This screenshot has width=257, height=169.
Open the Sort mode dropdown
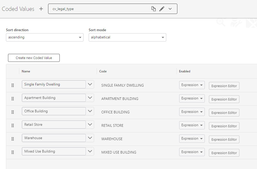(127, 37)
